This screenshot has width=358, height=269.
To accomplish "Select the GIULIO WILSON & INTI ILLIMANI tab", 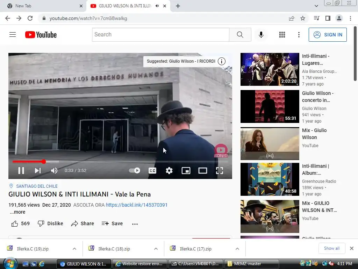I will point(125,6).
